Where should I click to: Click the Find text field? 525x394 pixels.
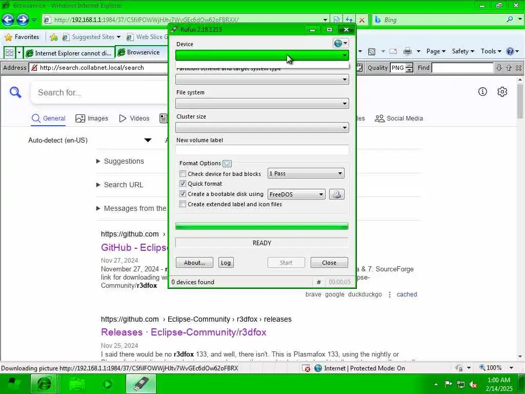click(462, 68)
